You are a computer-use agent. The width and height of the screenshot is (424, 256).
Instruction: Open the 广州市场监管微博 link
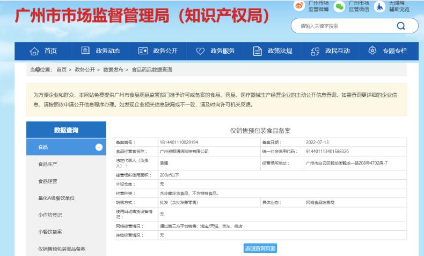pos(319,6)
